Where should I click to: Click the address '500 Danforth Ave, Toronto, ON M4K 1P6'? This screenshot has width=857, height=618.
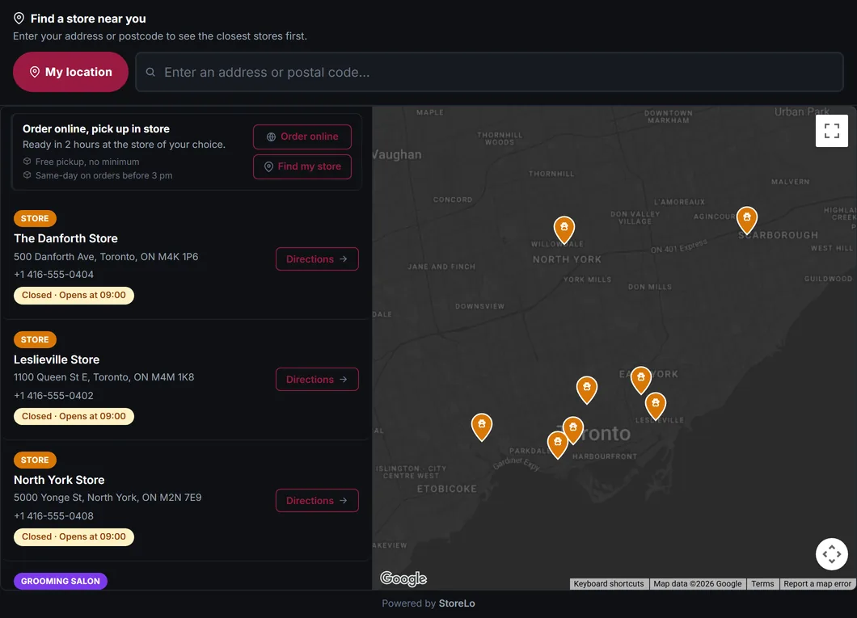[x=106, y=257]
